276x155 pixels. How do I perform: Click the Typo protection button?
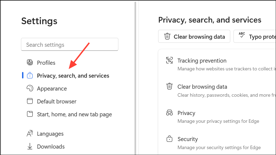point(255,36)
